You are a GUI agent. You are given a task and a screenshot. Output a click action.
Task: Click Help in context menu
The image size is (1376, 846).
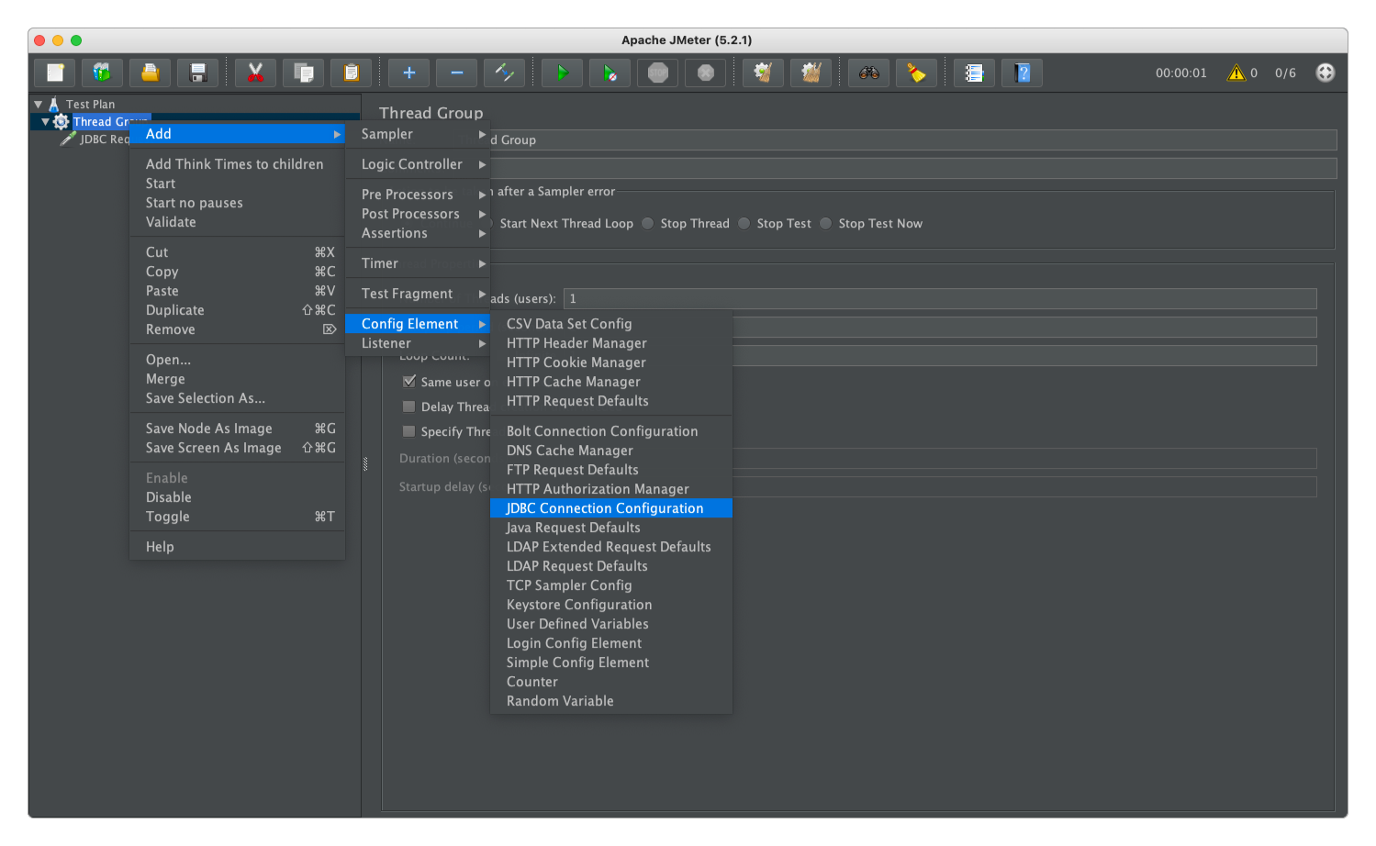(238, 547)
